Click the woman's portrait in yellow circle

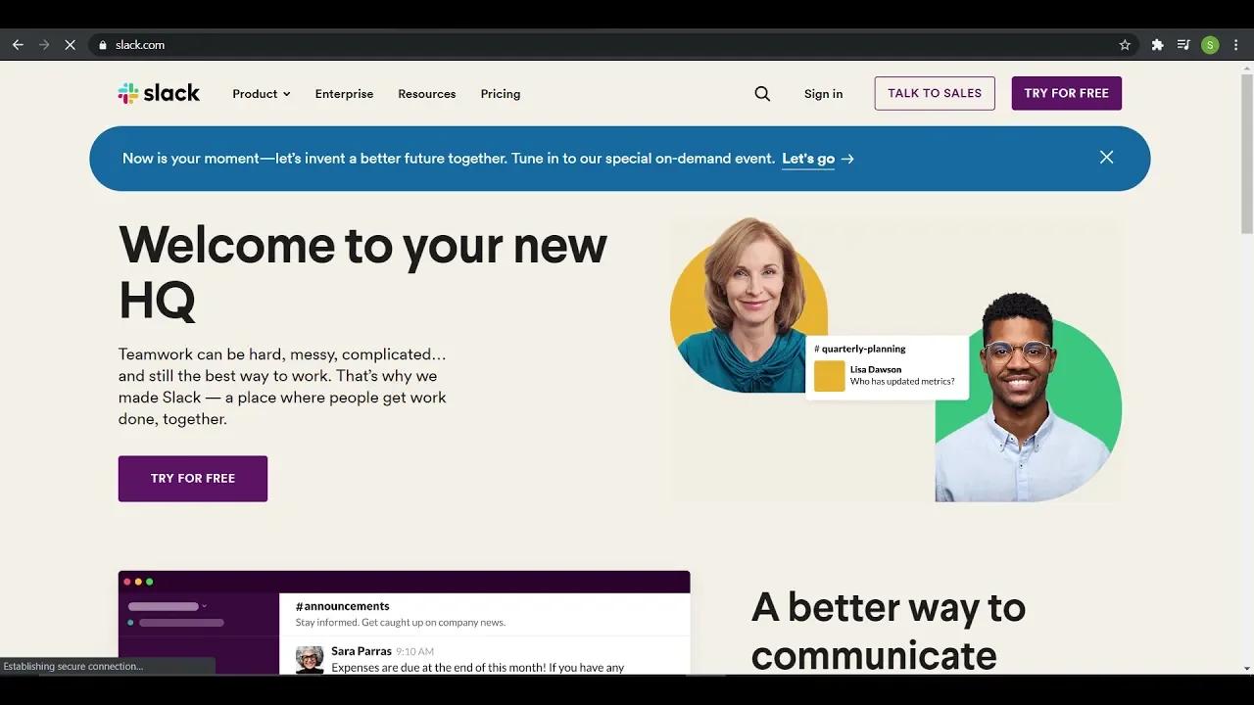coord(748,305)
